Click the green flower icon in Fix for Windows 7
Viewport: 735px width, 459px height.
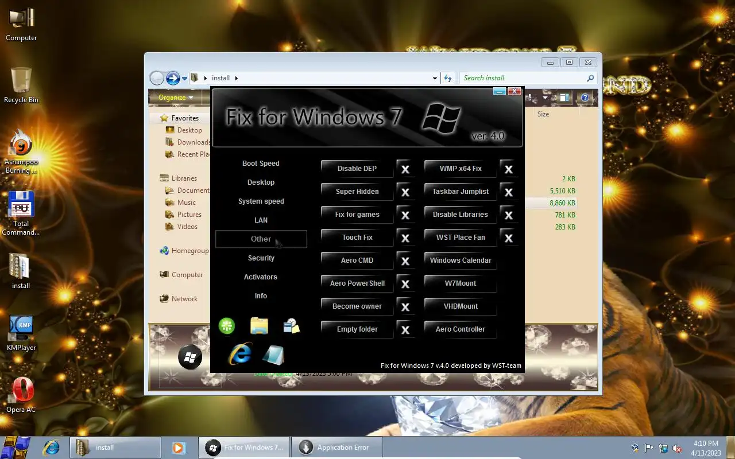coord(227,326)
